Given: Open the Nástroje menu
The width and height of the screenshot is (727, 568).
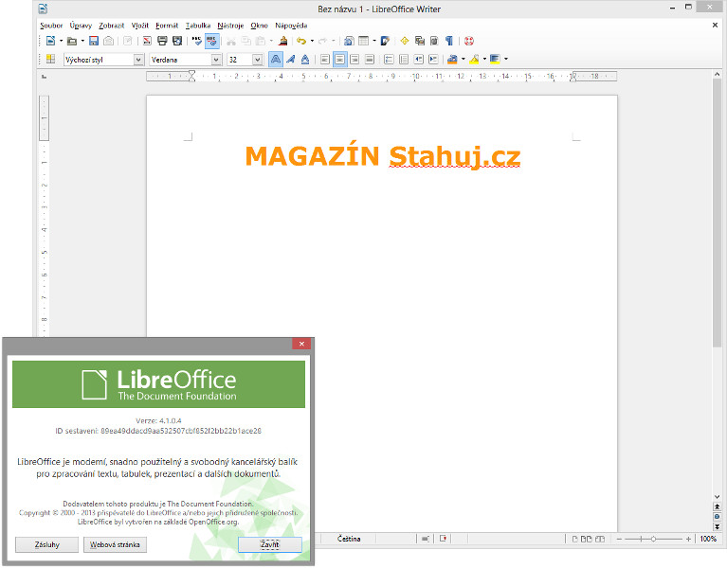Looking at the screenshot, I should click(230, 26).
